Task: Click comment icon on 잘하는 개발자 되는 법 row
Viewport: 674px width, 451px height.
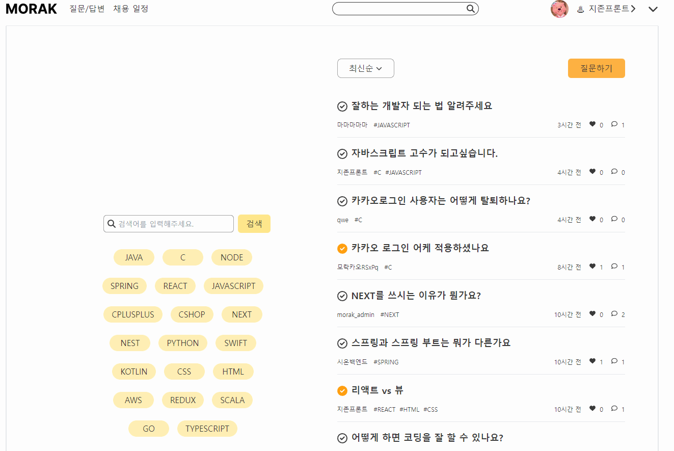Action: pyautogui.click(x=614, y=124)
